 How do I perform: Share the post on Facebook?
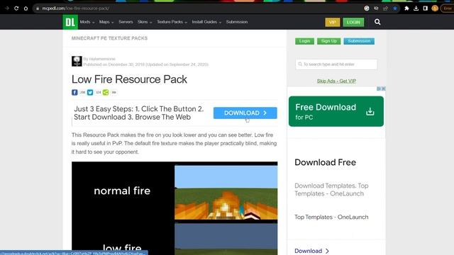tap(74, 92)
